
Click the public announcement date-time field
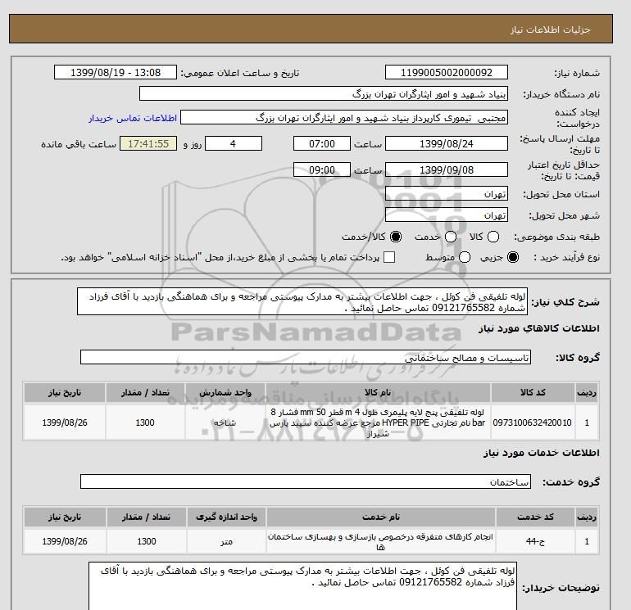[x=116, y=72]
